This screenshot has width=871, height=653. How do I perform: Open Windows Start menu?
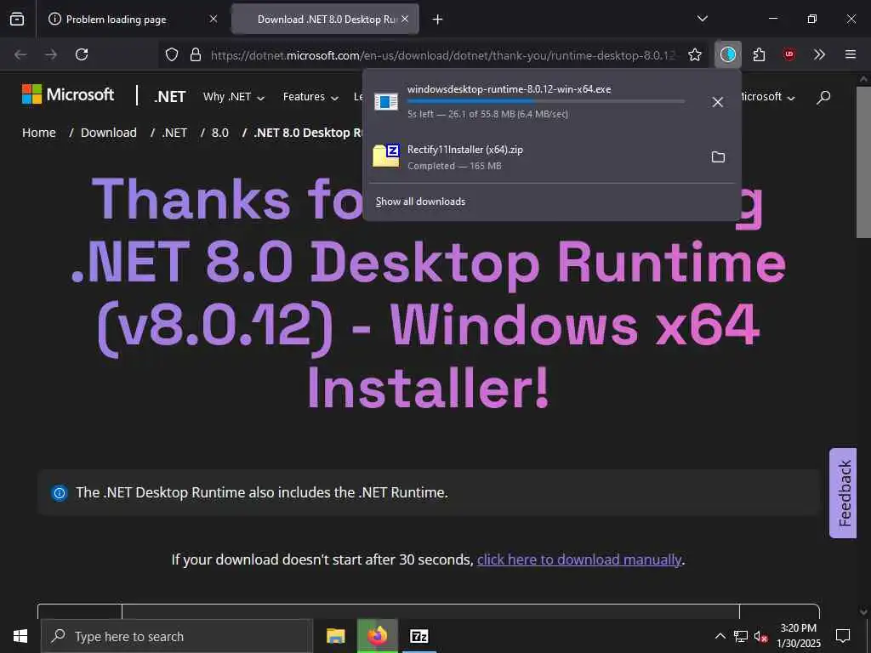20,636
